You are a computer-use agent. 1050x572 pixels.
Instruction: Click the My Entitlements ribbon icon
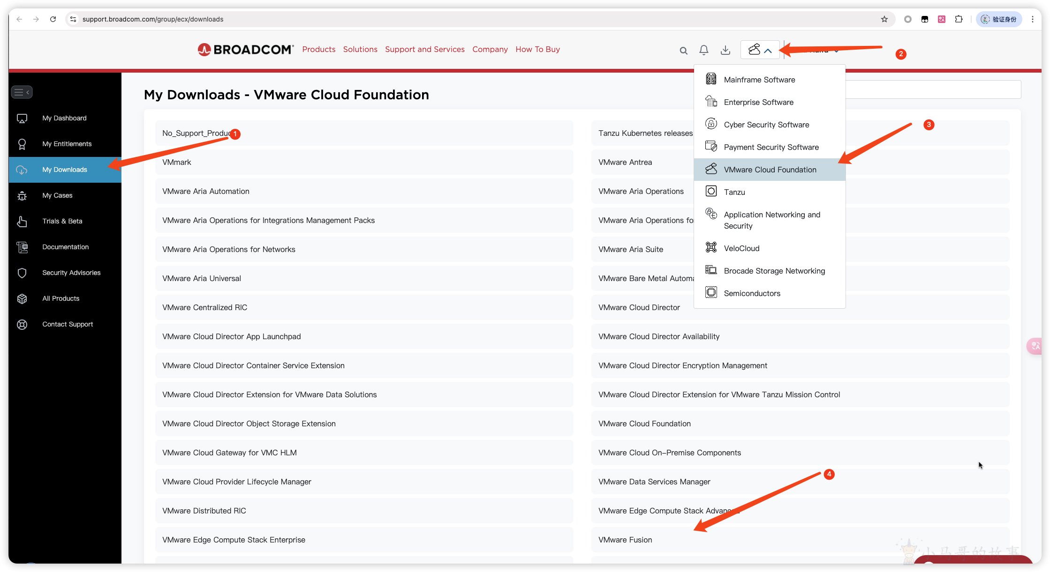[22, 144]
